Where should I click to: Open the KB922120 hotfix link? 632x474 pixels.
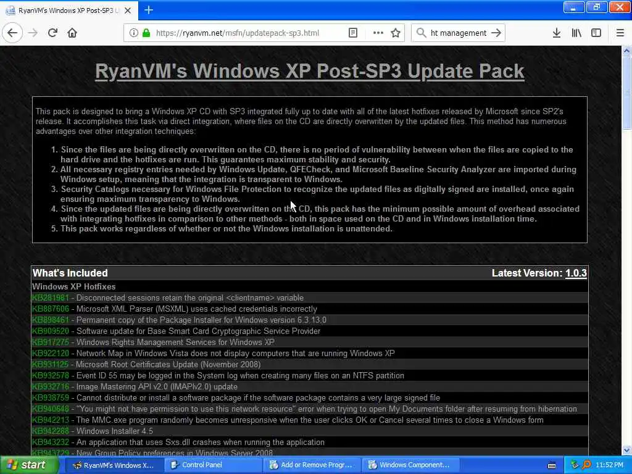[x=51, y=354]
